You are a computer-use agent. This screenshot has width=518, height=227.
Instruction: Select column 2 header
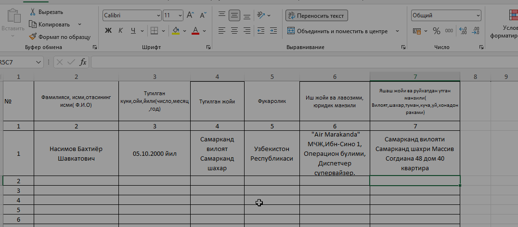tap(77, 77)
